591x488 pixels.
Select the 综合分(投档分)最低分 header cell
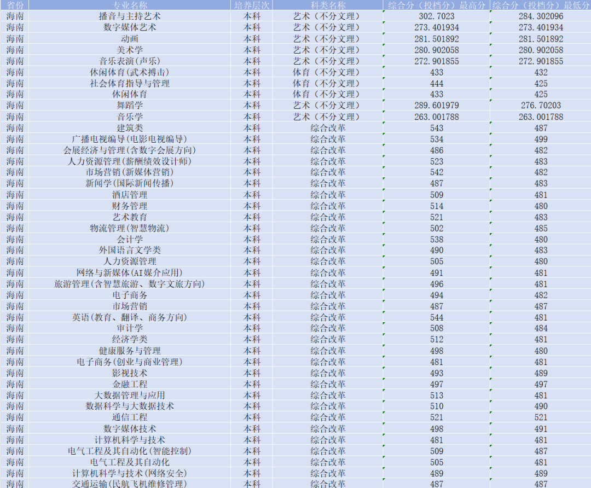click(541, 5)
